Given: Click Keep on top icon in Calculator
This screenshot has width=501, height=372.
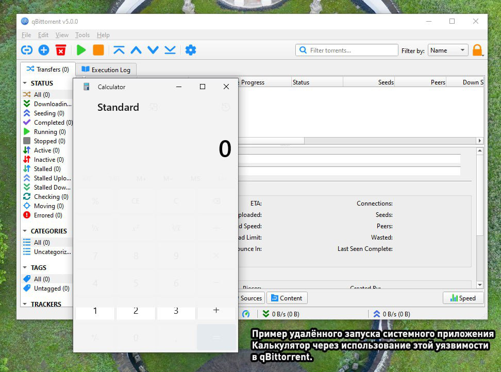Looking at the screenshot, I should (154, 107).
